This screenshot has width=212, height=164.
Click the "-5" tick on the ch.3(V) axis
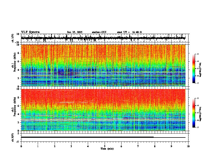18,142
